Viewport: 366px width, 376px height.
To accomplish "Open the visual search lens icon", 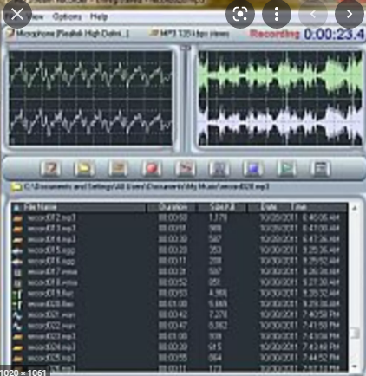I will (240, 14).
